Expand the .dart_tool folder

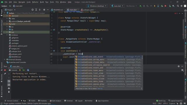pyautogui.click(x=7, y=16)
